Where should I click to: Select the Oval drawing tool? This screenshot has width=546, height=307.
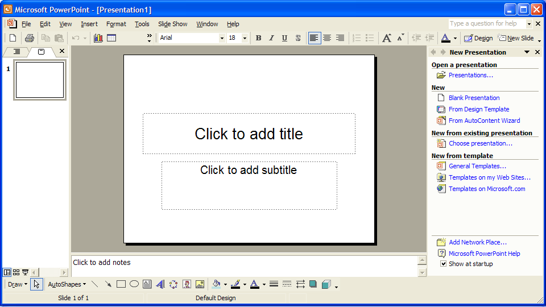[x=134, y=284]
